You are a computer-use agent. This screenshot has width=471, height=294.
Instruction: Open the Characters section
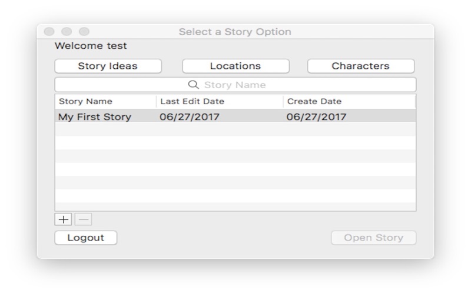[x=360, y=66]
